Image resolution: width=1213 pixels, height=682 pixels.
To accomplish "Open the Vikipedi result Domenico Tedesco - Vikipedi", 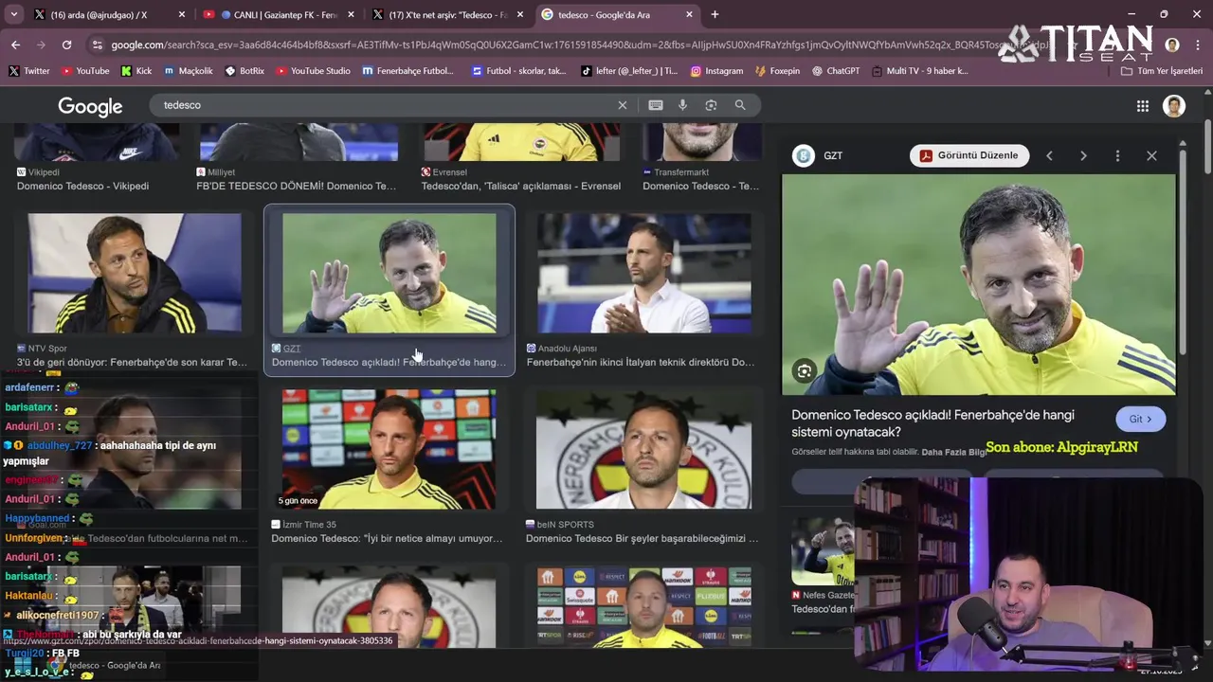I will tap(82, 186).
